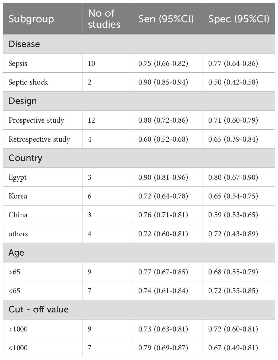Click the others row label
The width and height of the screenshot is (278, 360).
(18, 234)
